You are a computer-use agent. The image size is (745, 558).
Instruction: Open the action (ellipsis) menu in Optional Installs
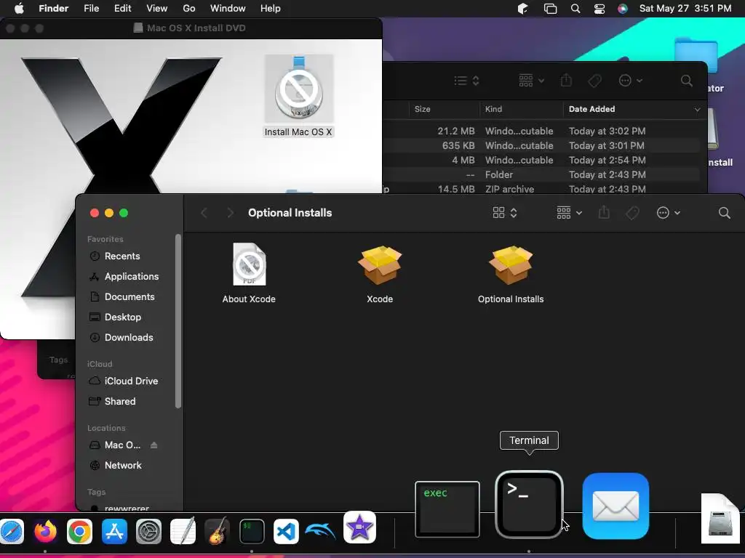click(668, 213)
